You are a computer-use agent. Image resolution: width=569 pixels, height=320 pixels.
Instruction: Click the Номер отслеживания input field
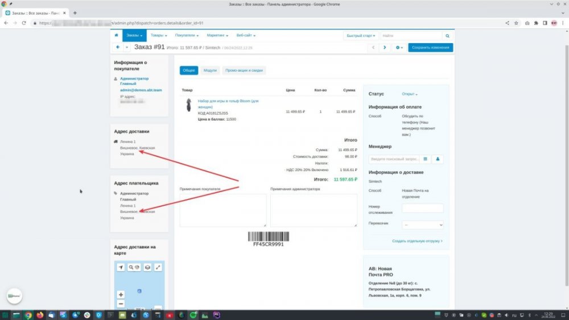(x=422, y=209)
